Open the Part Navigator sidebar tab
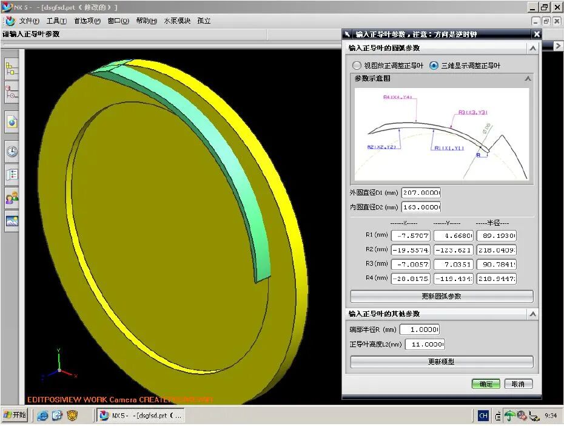 point(12,92)
